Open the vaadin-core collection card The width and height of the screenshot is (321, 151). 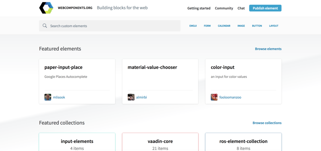point(160,142)
